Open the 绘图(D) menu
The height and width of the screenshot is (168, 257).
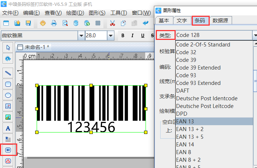point(75,13)
